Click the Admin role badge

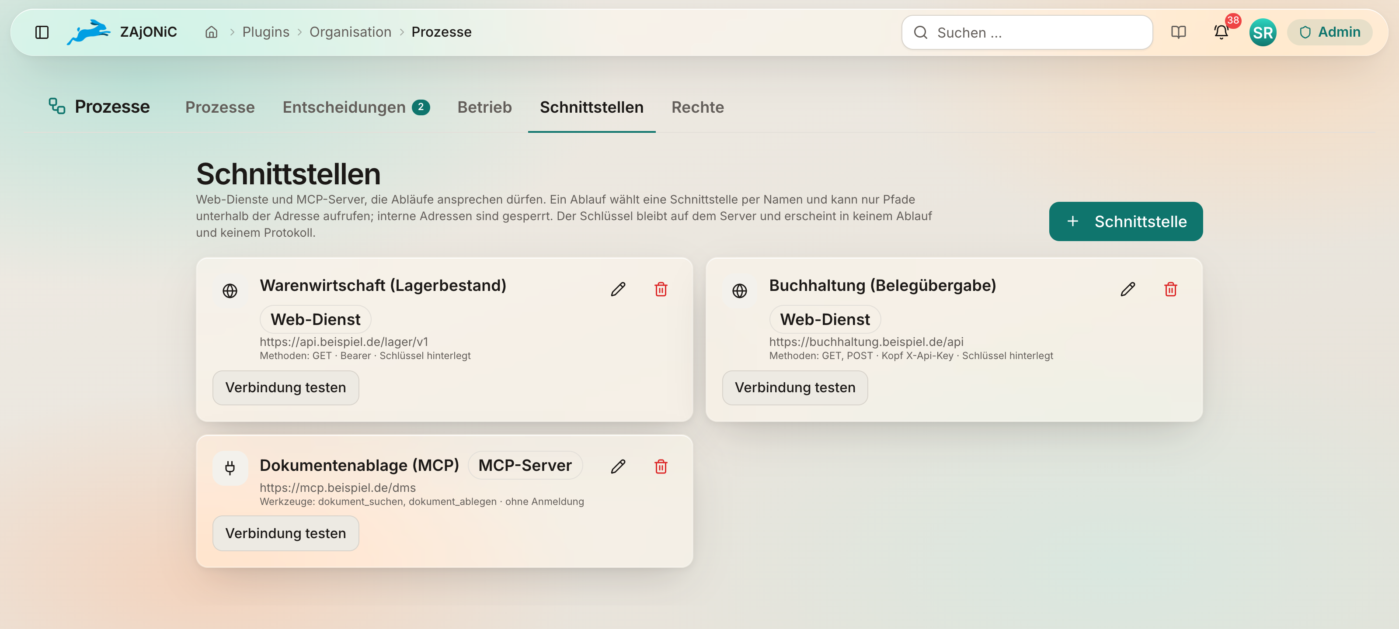[1329, 33]
